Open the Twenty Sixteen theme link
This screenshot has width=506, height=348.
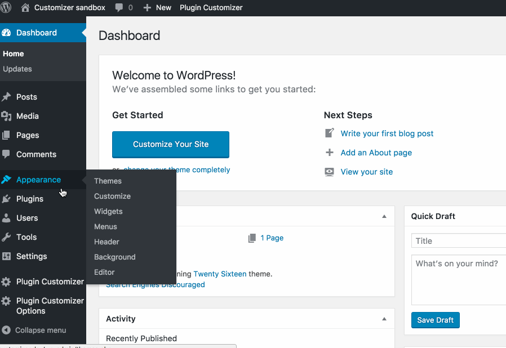click(x=220, y=274)
